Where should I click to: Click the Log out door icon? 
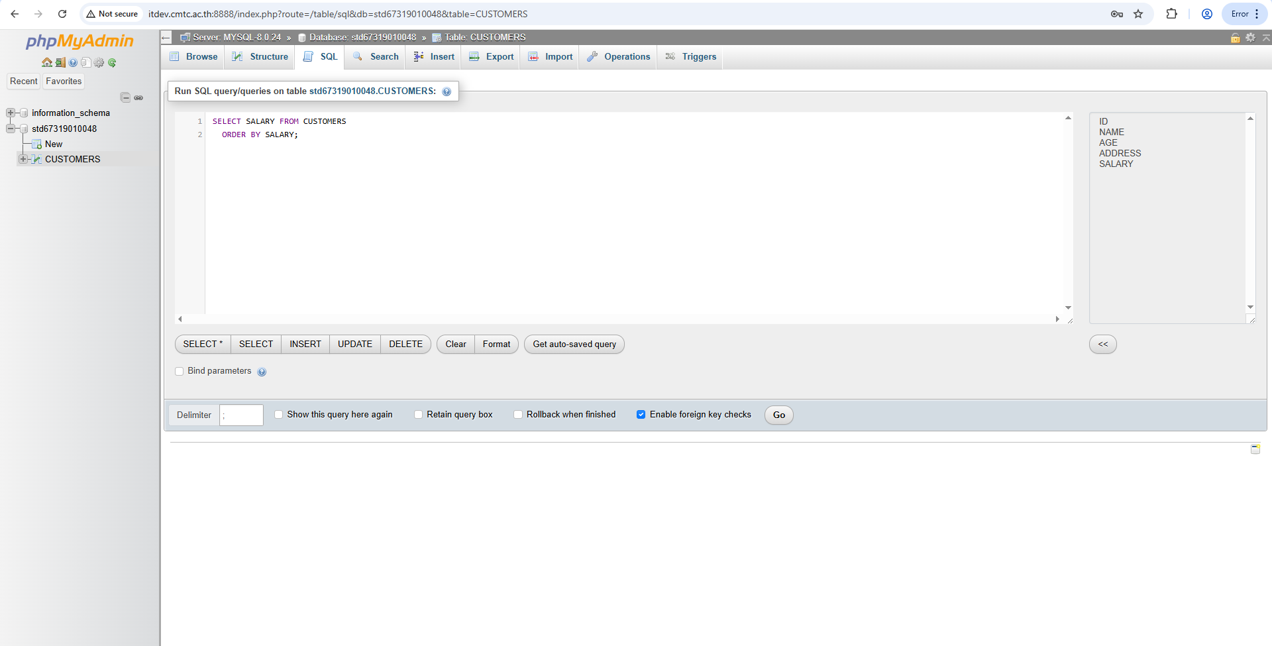point(60,63)
